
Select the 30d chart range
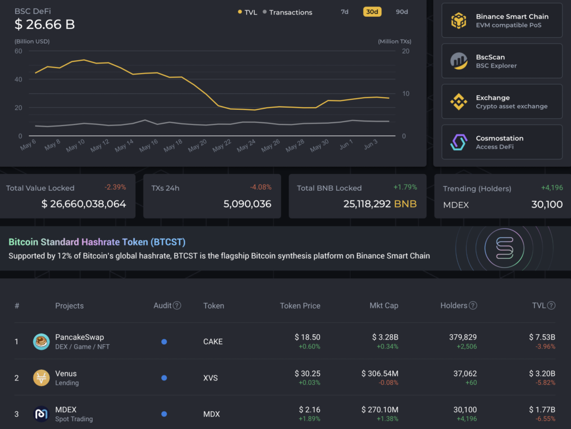372,12
